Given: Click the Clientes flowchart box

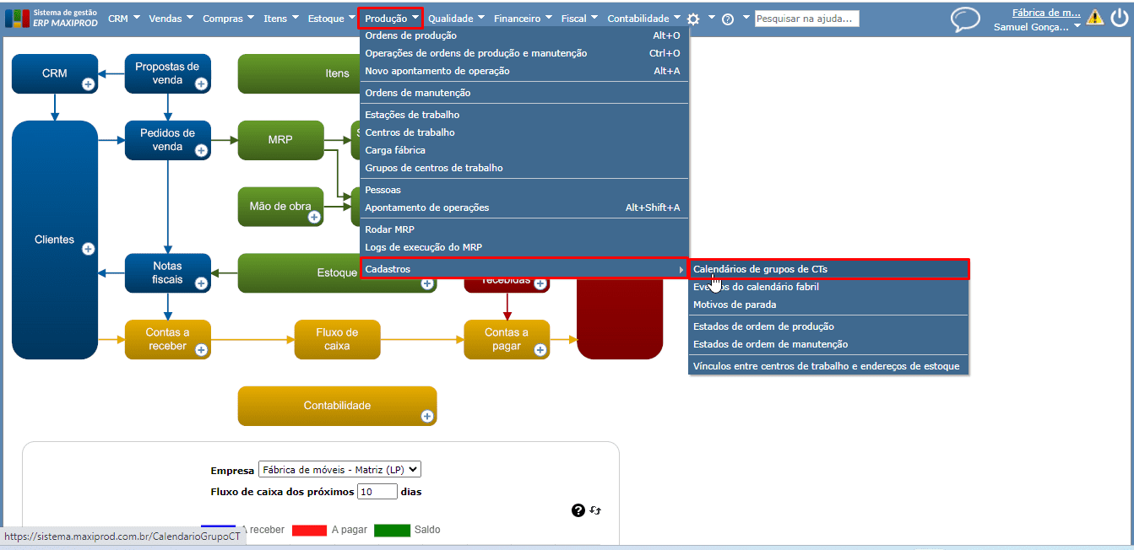Looking at the screenshot, I should point(55,240).
